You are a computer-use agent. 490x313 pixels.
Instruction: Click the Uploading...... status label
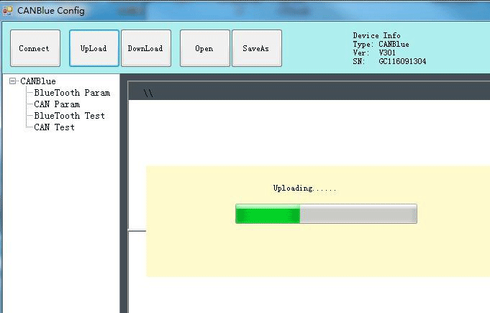[304, 189]
